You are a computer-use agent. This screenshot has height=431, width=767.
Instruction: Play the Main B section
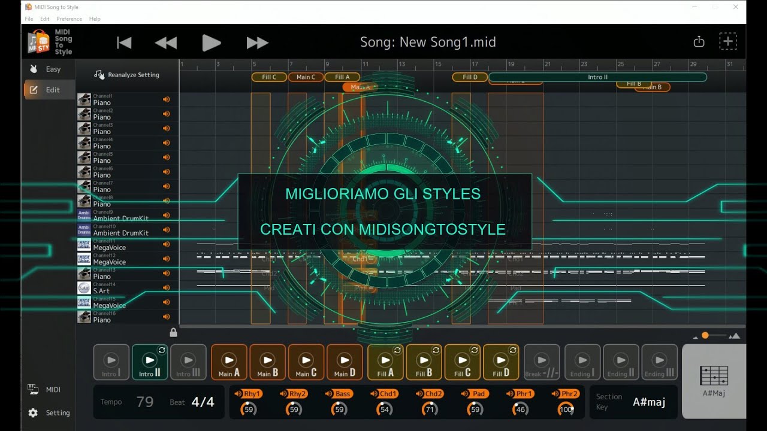pyautogui.click(x=267, y=362)
